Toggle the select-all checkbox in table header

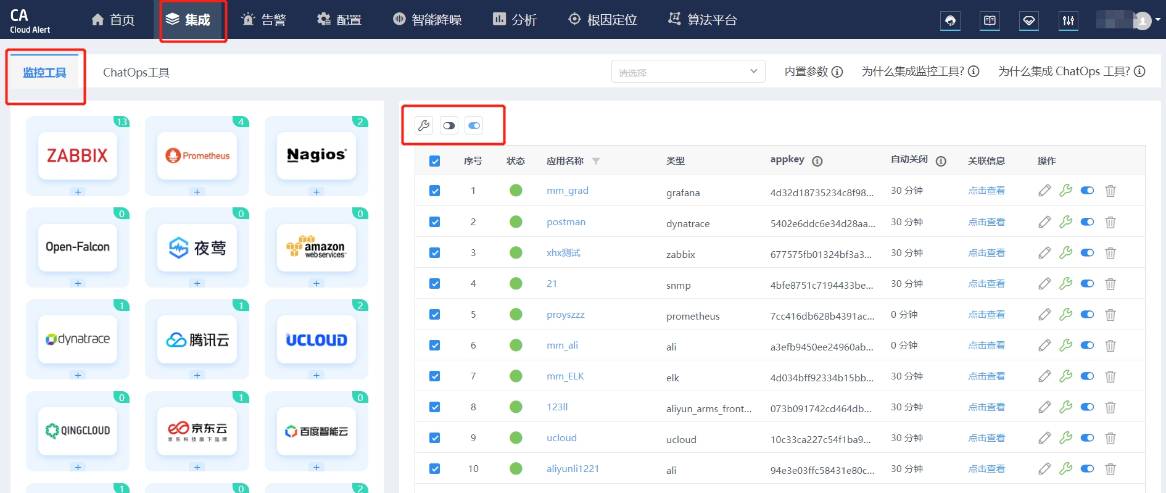point(434,161)
